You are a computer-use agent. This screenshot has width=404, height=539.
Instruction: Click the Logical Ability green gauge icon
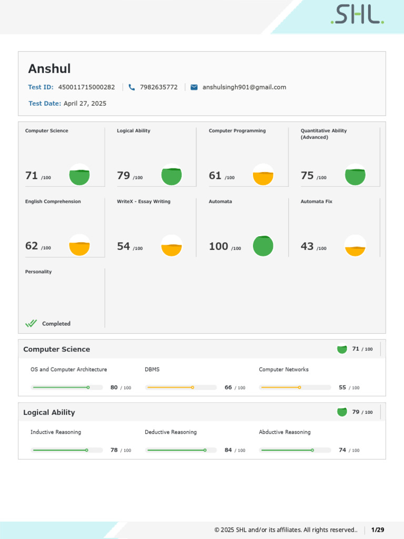click(171, 175)
